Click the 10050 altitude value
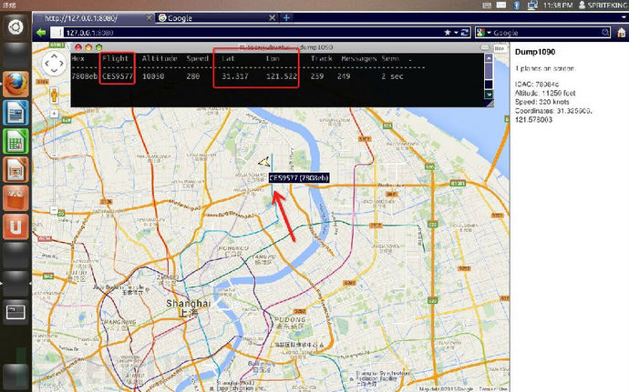629x392 pixels. [x=153, y=76]
